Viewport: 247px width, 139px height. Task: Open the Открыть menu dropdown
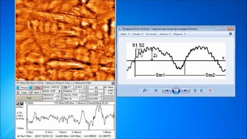point(179,34)
